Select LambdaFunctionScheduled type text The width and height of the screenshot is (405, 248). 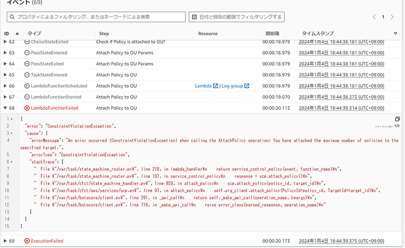click(59, 86)
